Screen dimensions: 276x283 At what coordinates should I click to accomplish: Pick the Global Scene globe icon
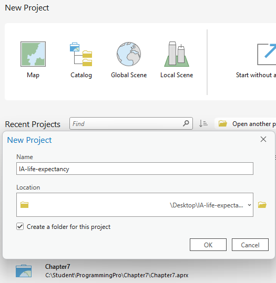pos(129,54)
